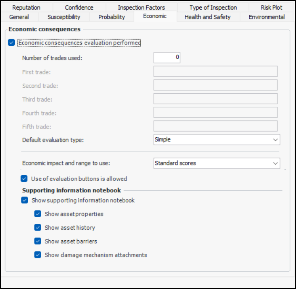Toggle Show asset history checkbox
Screen dimensions: 296x289
[x=38, y=228]
